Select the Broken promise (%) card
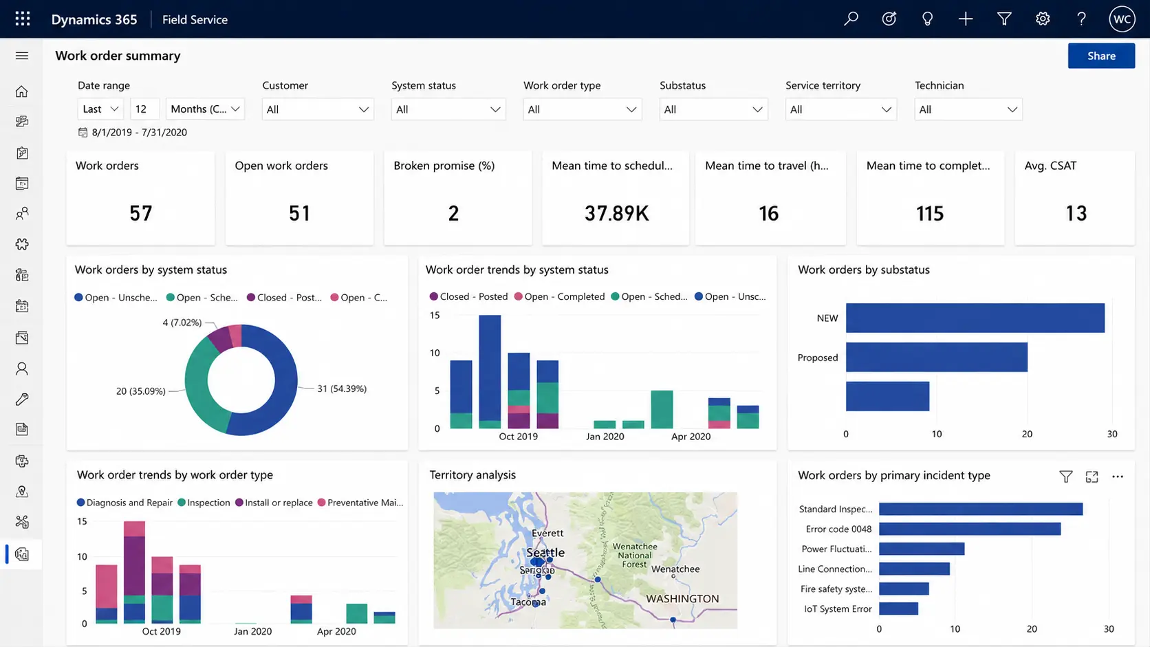The image size is (1150, 647). click(457, 198)
